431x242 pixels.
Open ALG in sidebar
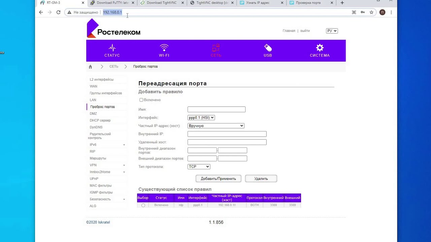[x=93, y=206]
